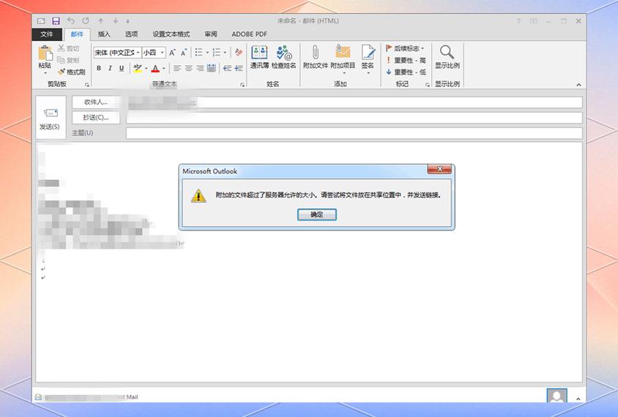Open highlight color dropdown arrow
Screen dimensions: 618x417
(146, 69)
